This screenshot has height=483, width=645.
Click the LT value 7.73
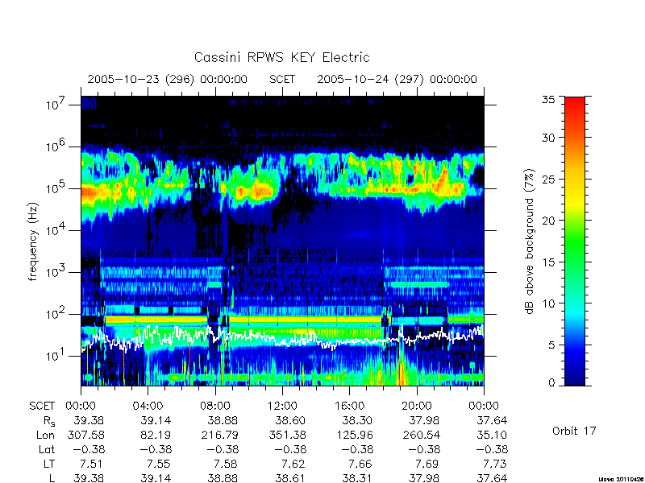[494, 464]
